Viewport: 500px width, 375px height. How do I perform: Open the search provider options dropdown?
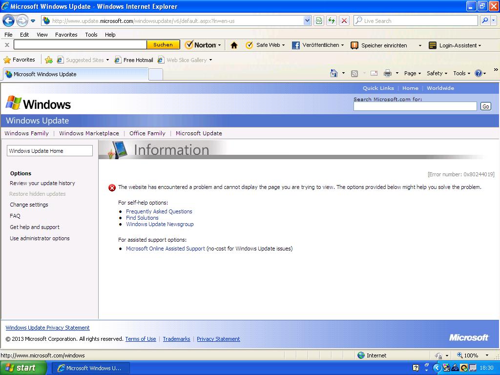pyautogui.click(x=493, y=21)
